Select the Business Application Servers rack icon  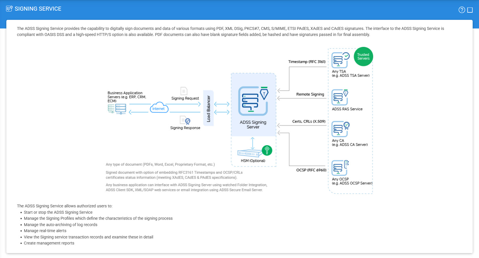pyautogui.click(x=117, y=109)
